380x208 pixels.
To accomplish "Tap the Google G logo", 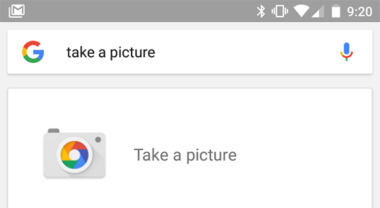I will [x=33, y=52].
